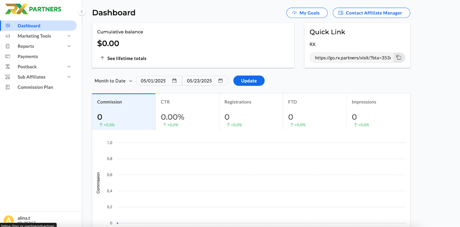Click the alina.t user avatar
The height and width of the screenshot is (227, 460).
point(9,220)
